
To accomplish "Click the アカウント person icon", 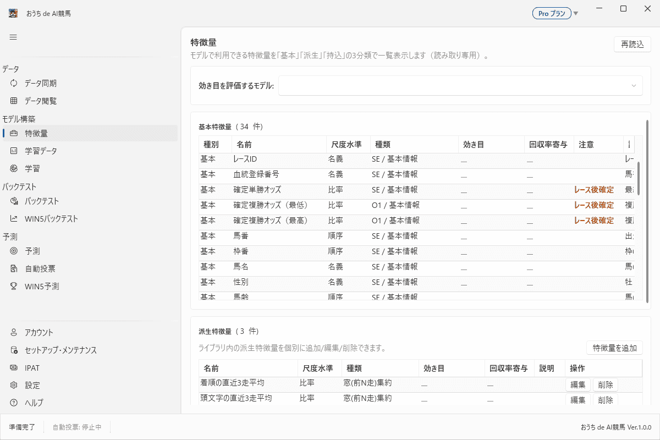I will click(x=14, y=332).
